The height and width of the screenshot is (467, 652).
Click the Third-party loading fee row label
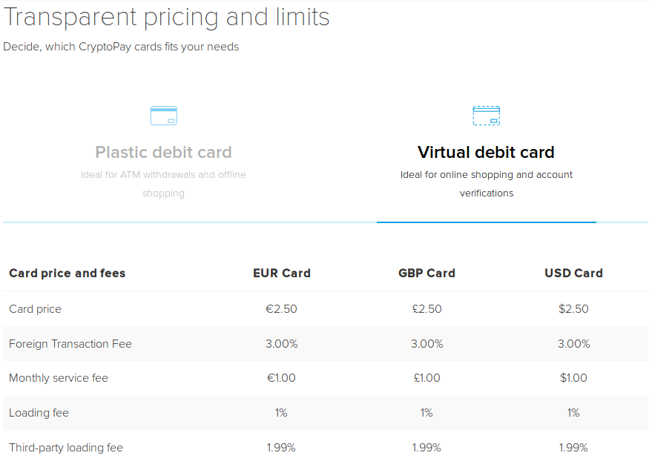[x=66, y=448]
